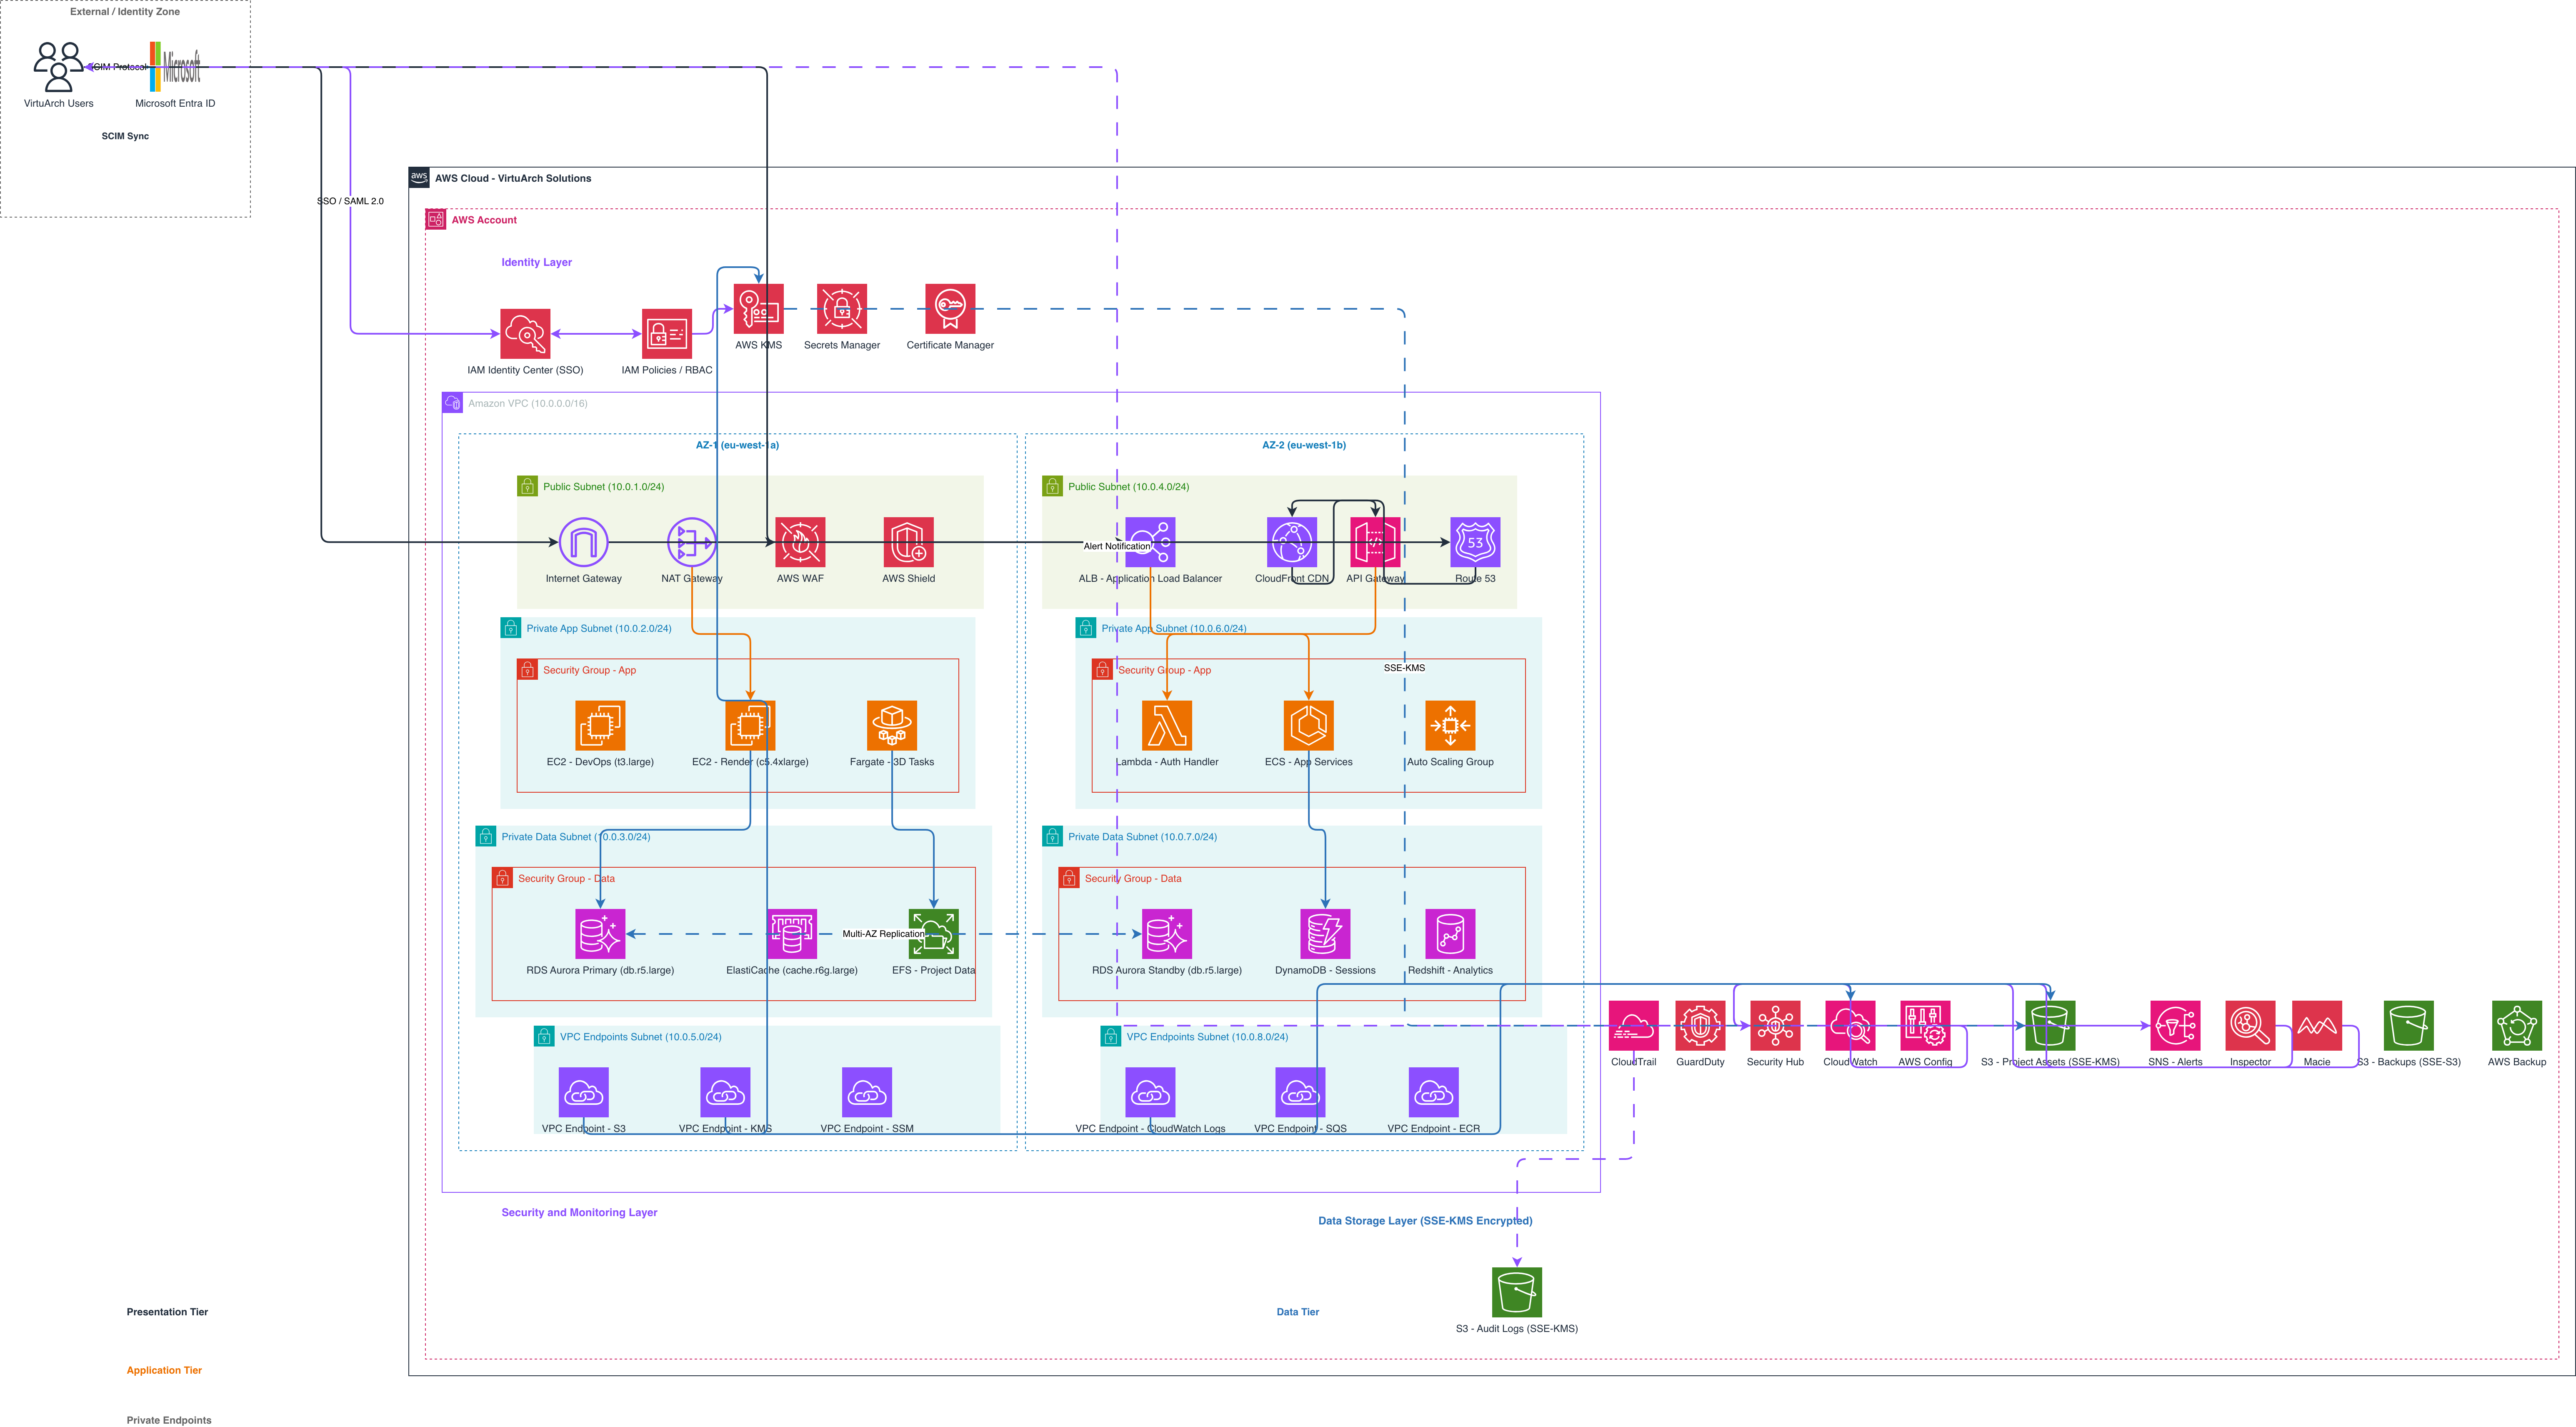
Task: Select the 'SSO / SAML 2.0' connector label
Action: [x=350, y=201]
